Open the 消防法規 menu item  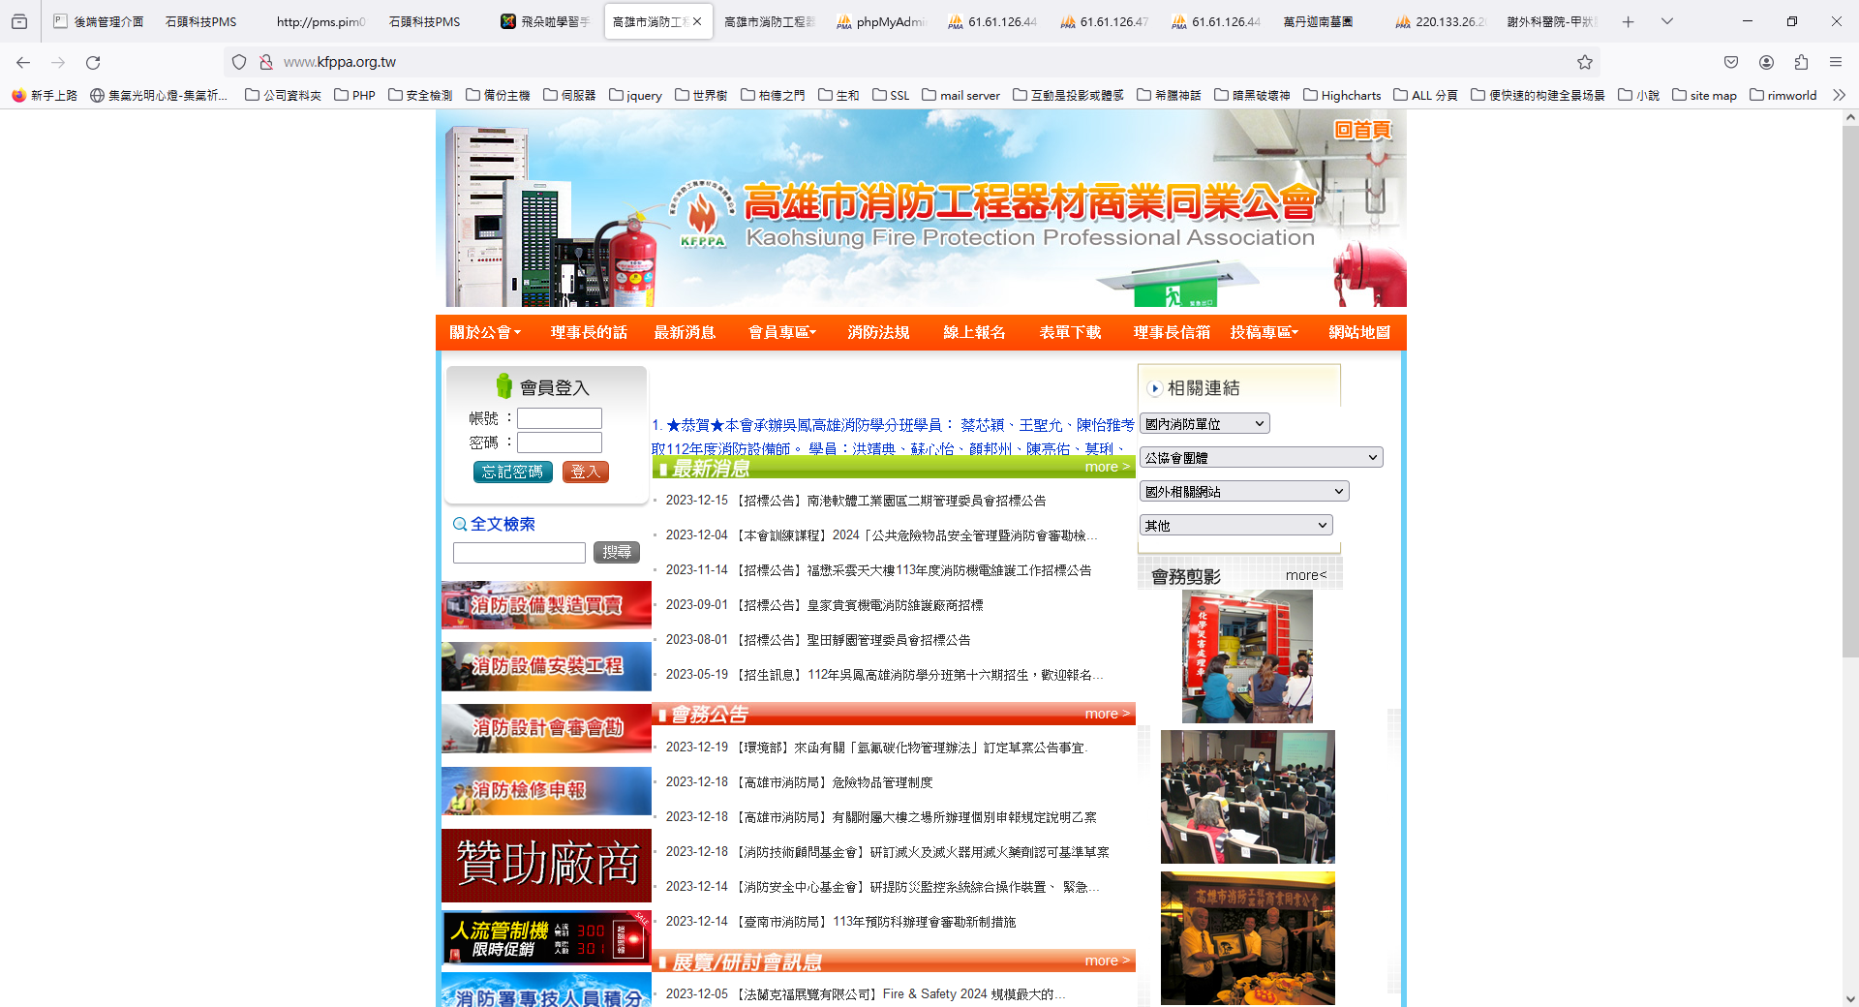878,332
